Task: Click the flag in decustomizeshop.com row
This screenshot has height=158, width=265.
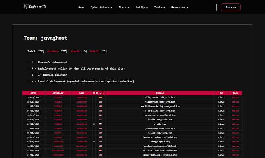Action: 100,137
